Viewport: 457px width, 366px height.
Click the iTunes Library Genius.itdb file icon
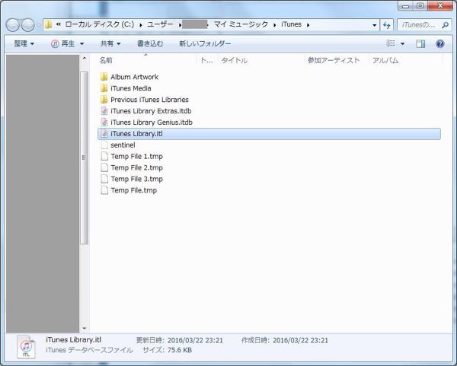(x=104, y=123)
